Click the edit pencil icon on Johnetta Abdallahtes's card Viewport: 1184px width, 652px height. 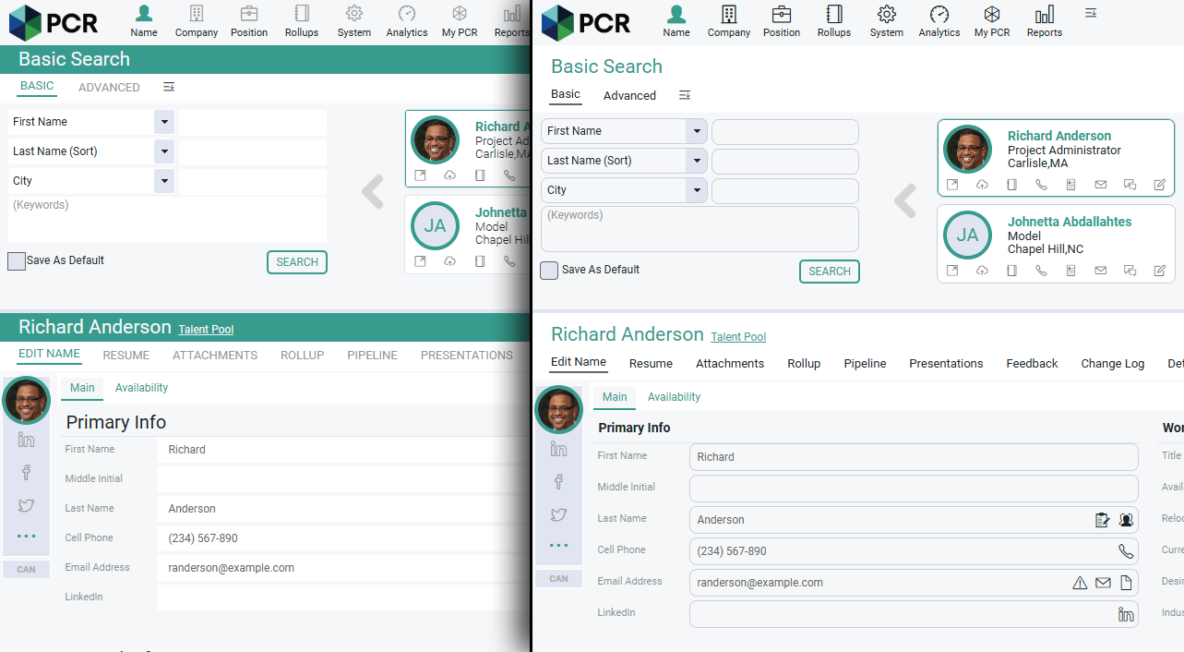(1159, 271)
